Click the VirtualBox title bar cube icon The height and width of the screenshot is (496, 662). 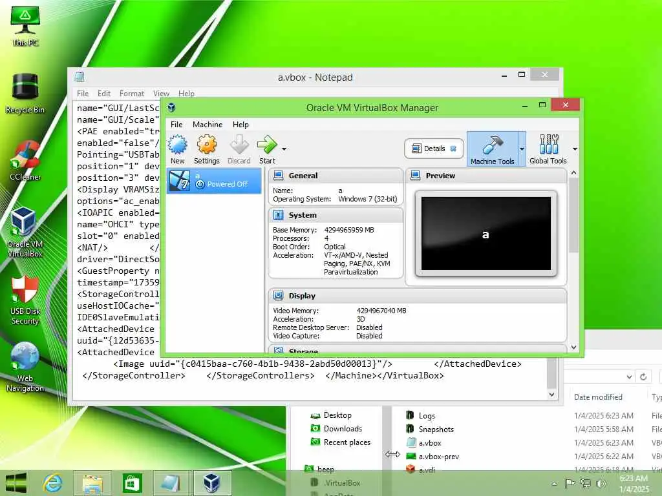click(171, 108)
